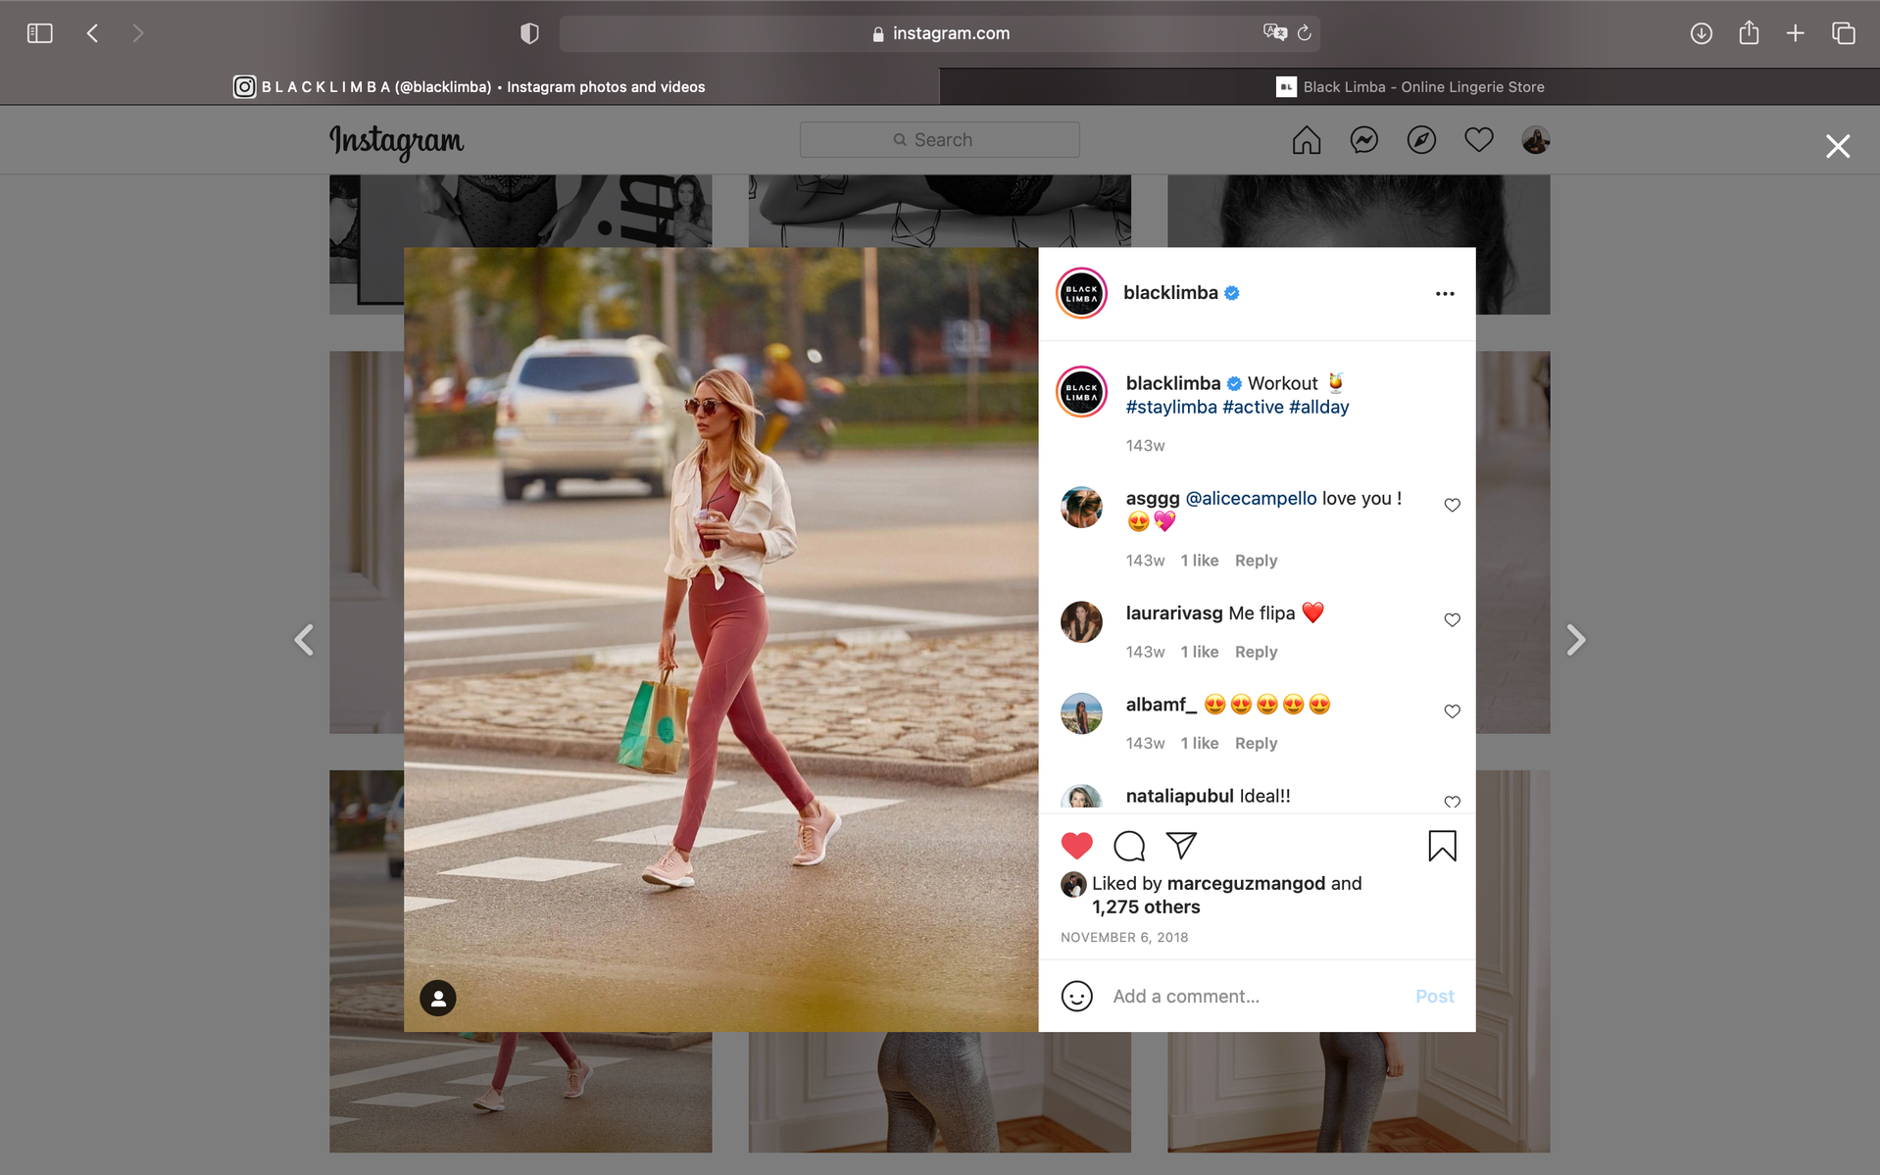The image size is (1880, 1175).
Task: Save the post with bookmark icon
Action: (x=1442, y=846)
